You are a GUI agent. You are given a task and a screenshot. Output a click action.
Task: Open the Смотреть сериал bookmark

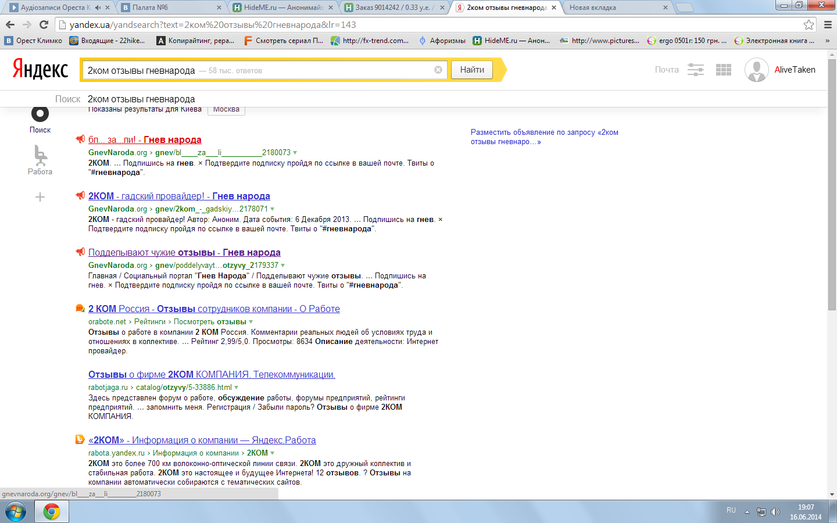point(284,41)
